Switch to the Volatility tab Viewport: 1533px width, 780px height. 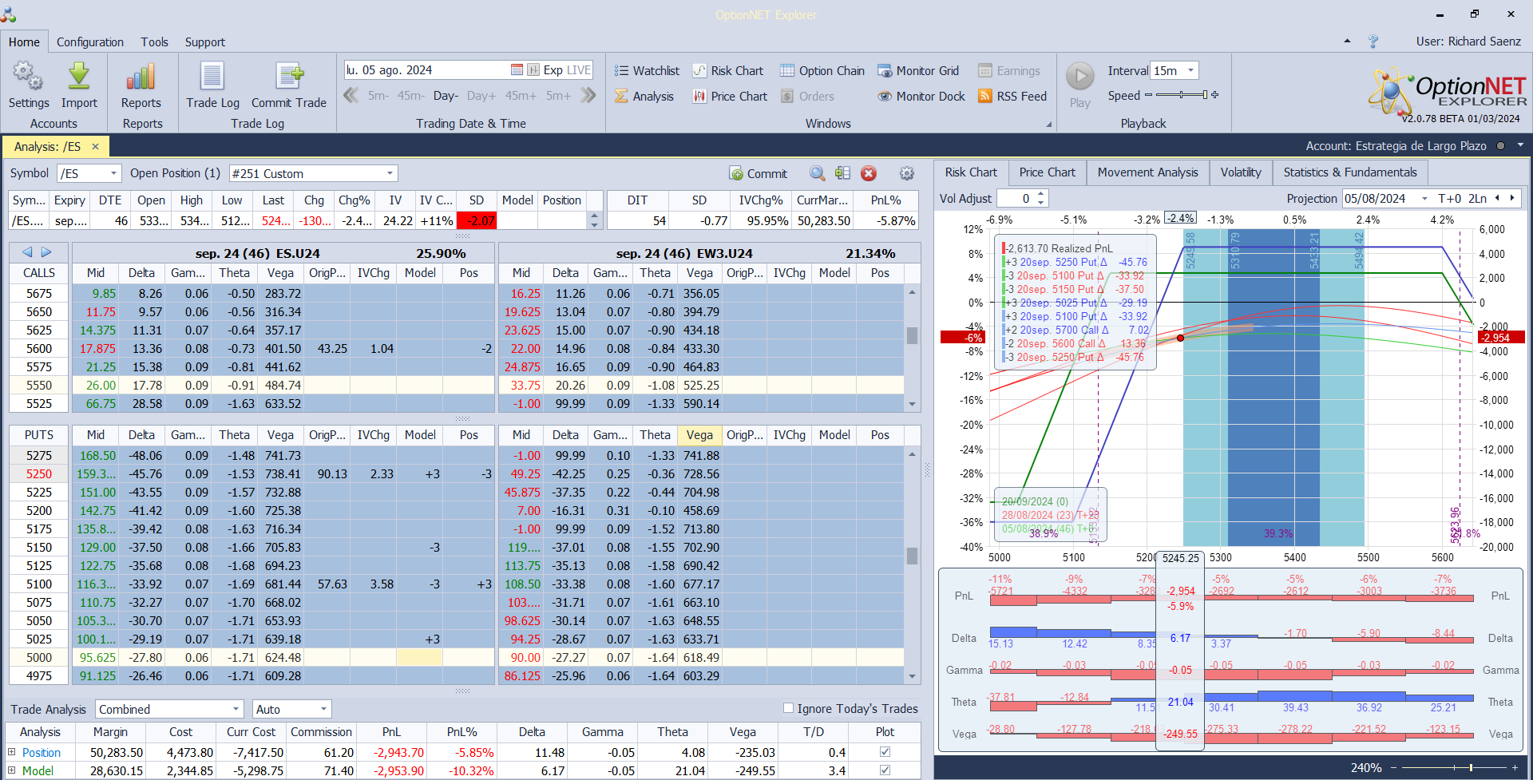pos(1241,172)
